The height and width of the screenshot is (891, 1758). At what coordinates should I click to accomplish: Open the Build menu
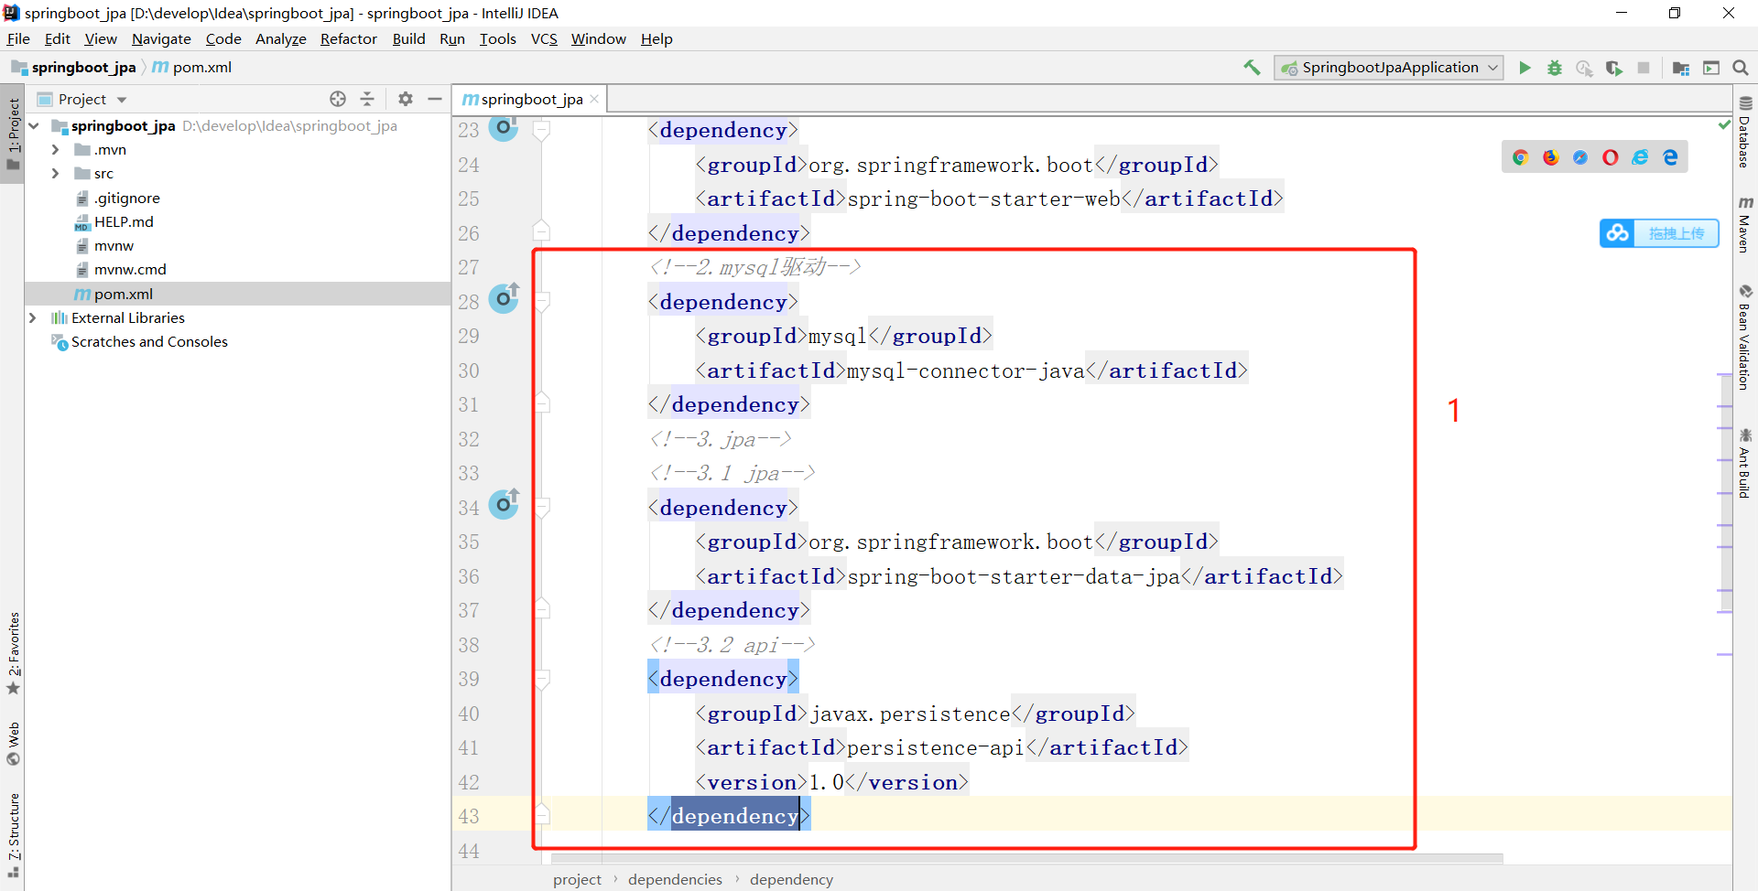pos(408,38)
